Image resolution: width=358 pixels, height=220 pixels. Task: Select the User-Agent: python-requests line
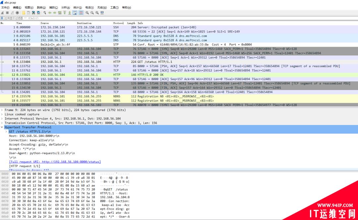click(x=42, y=153)
